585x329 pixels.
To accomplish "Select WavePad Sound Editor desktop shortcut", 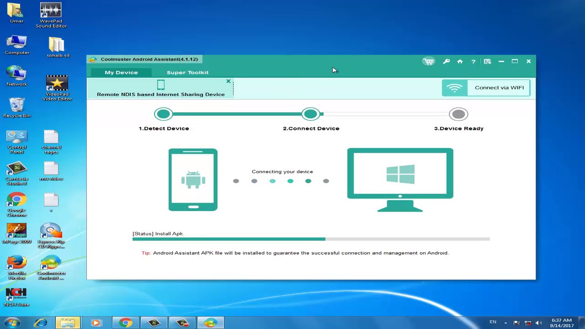I will pyautogui.click(x=51, y=15).
